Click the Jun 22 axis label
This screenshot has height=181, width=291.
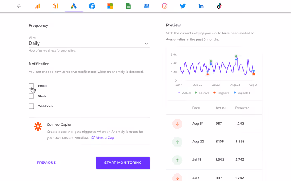click(197, 85)
